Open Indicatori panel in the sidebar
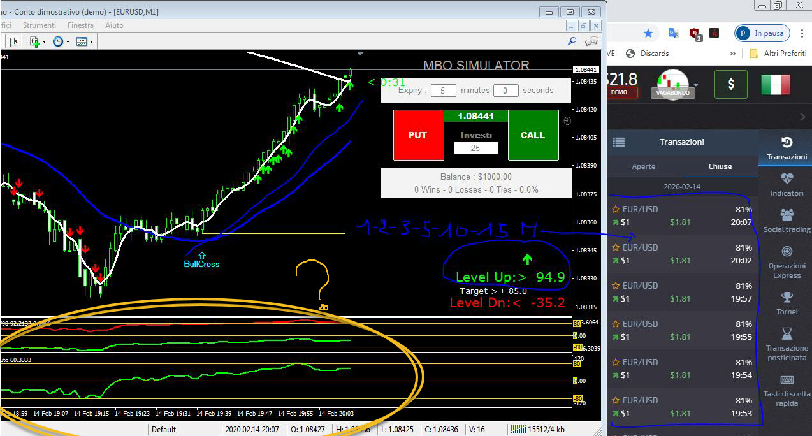The height and width of the screenshot is (436, 812). [787, 185]
